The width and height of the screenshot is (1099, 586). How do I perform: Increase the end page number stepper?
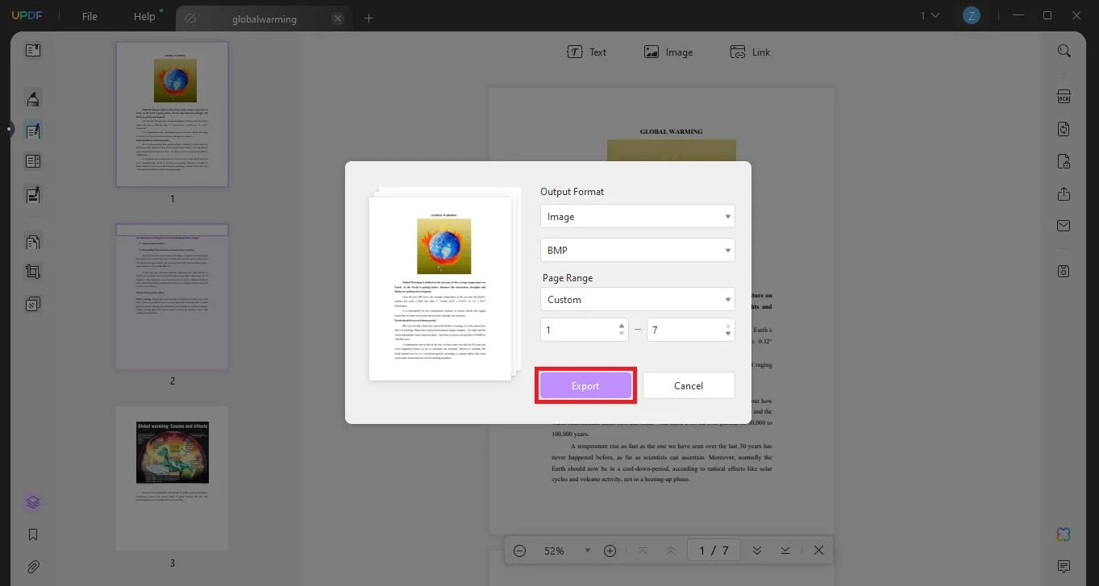[x=728, y=326]
